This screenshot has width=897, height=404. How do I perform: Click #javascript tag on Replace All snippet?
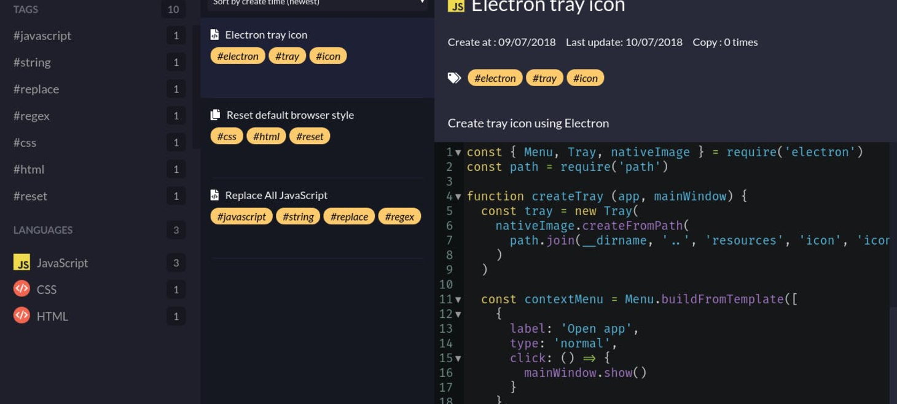click(x=241, y=216)
